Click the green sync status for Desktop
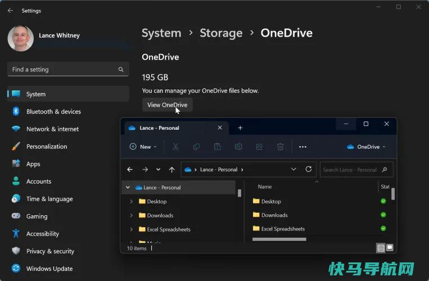429x281 pixels. point(383,201)
